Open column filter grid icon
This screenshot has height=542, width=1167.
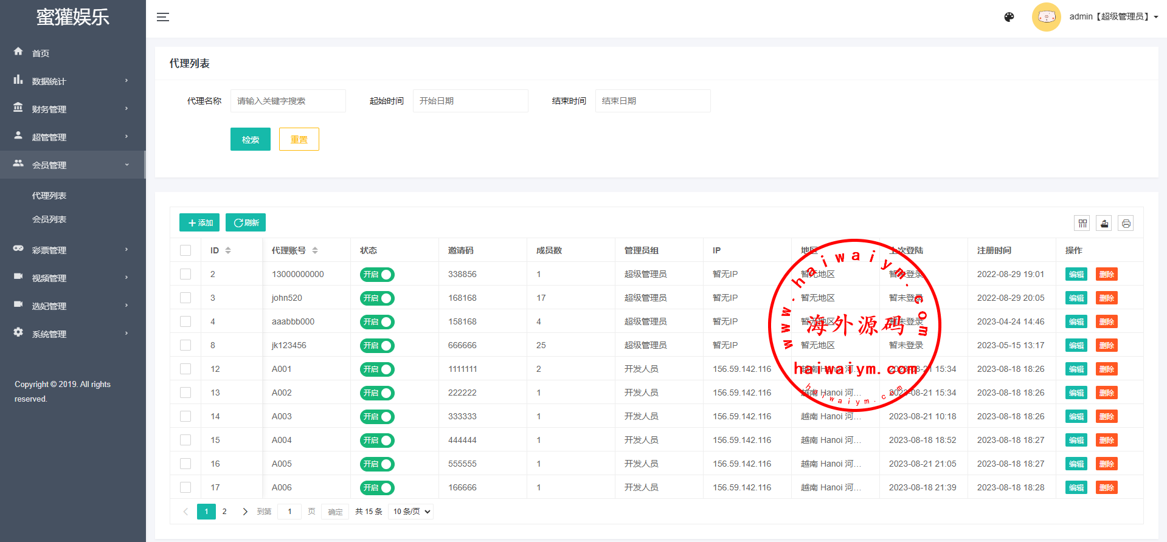[1082, 224]
